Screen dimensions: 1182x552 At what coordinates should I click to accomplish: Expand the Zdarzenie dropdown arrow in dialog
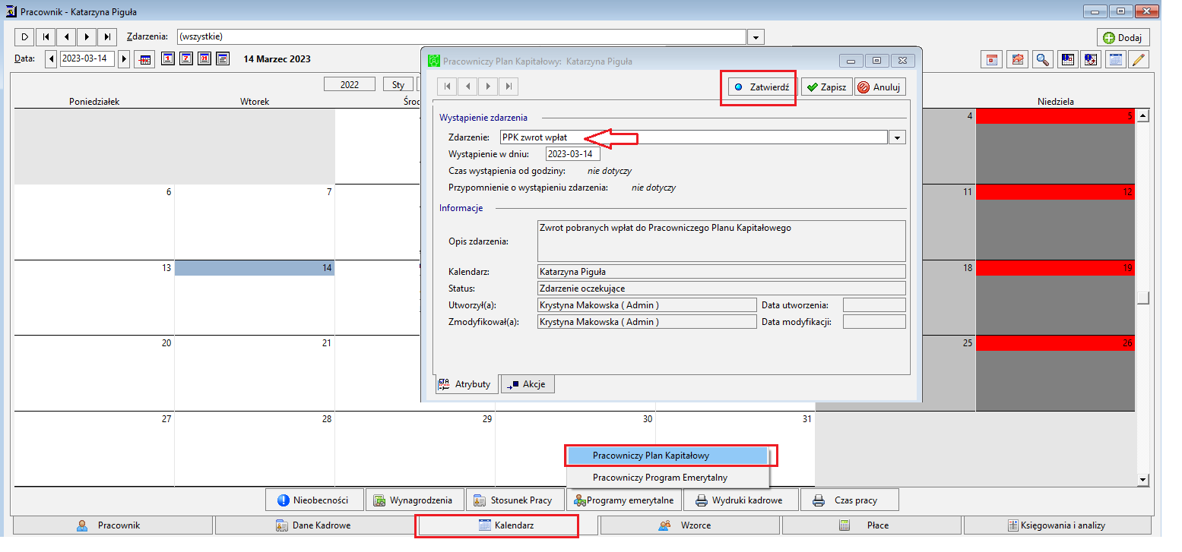pos(898,137)
